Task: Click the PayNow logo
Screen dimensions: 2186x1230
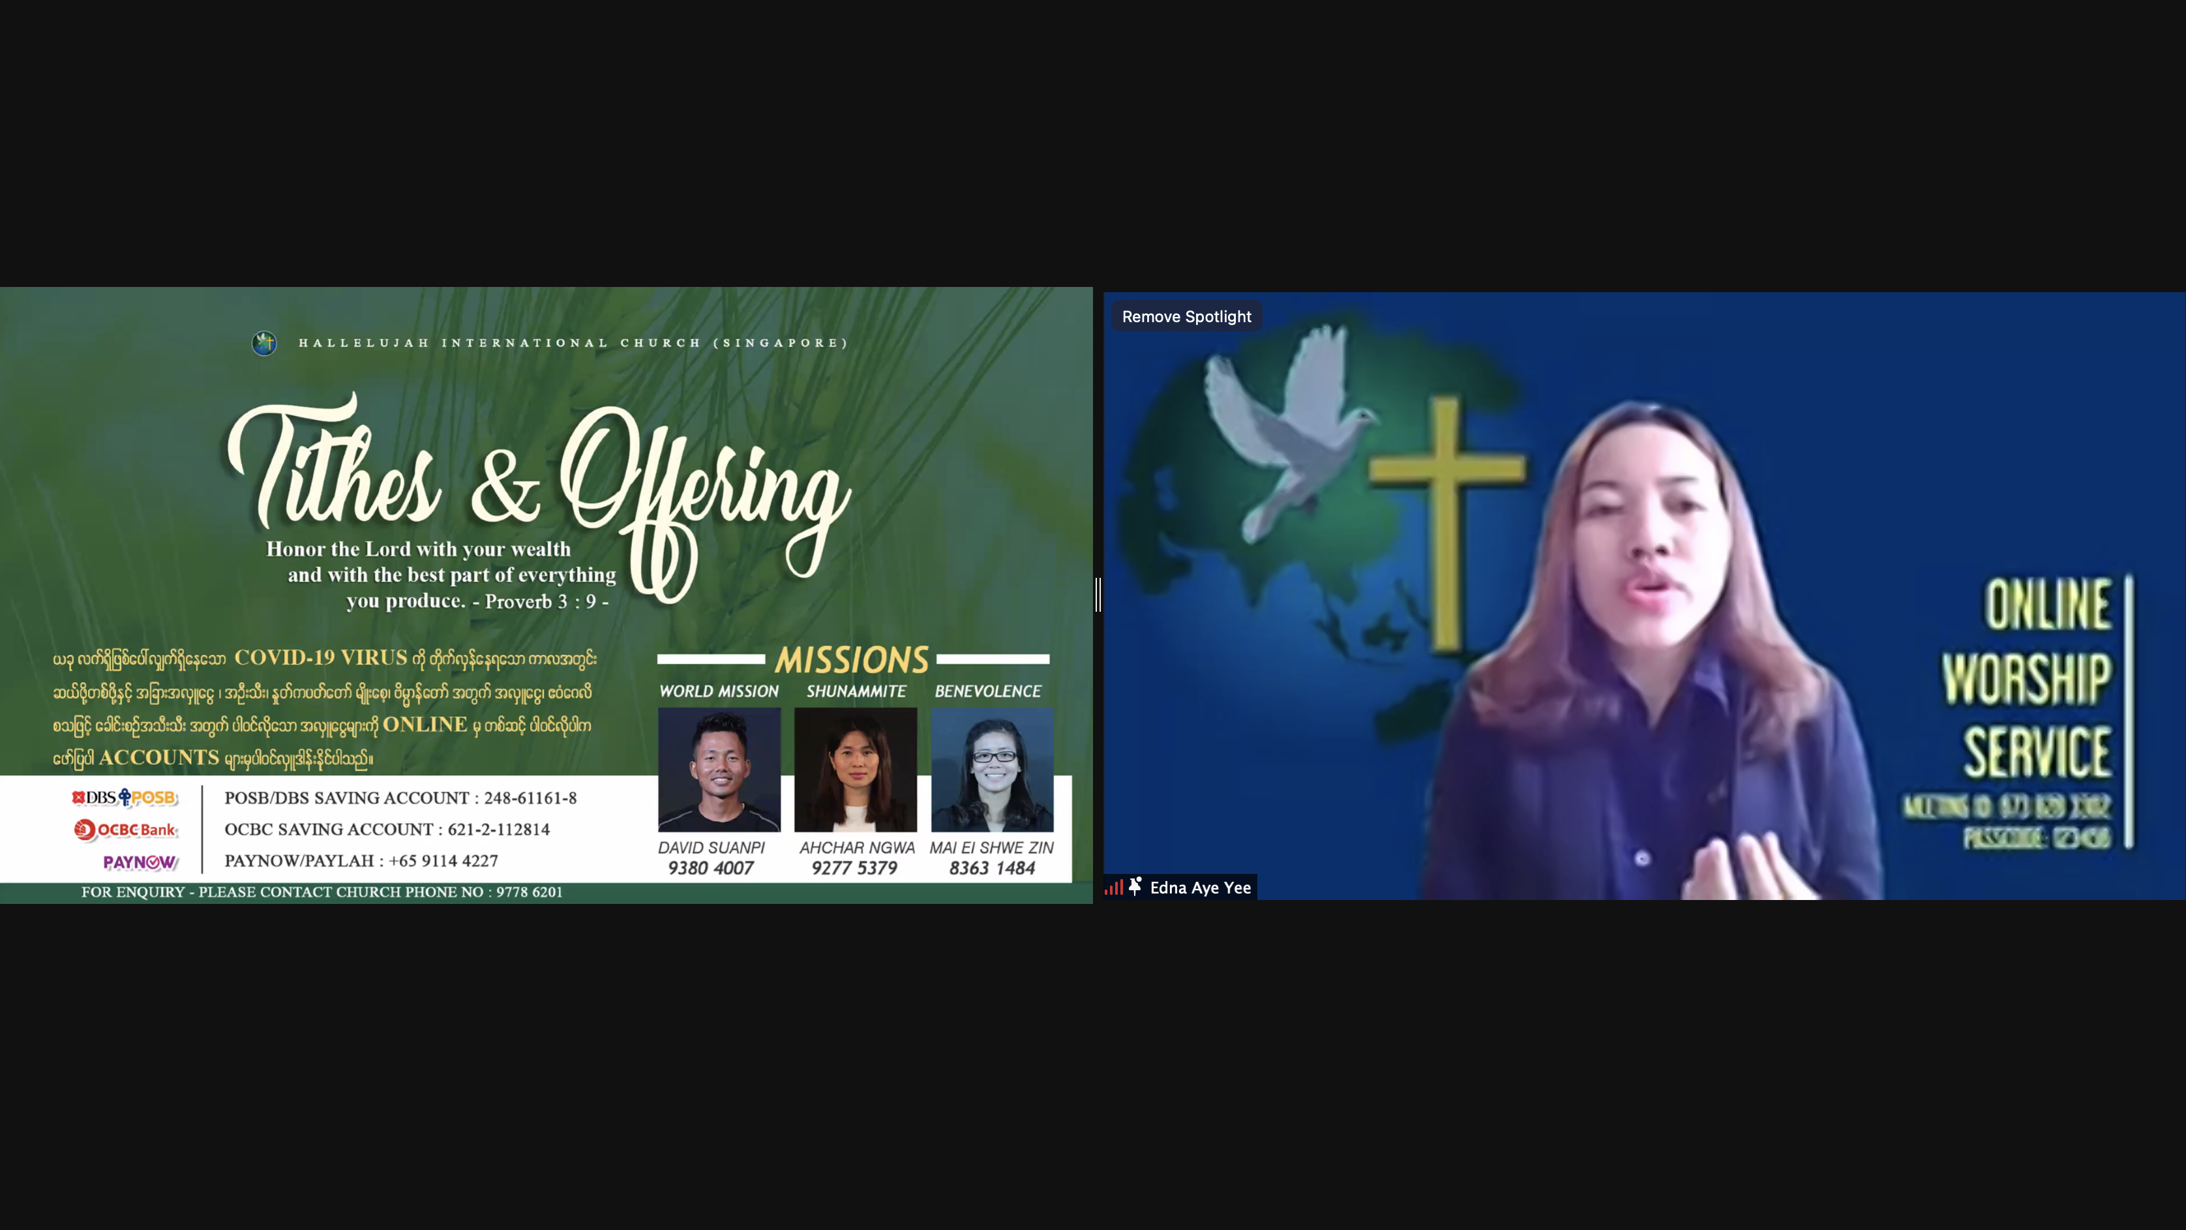Action: pos(140,862)
